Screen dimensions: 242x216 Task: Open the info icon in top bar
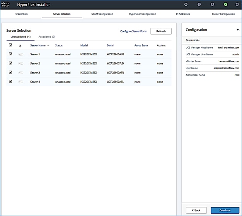pyautogui.click(x=199, y=4)
